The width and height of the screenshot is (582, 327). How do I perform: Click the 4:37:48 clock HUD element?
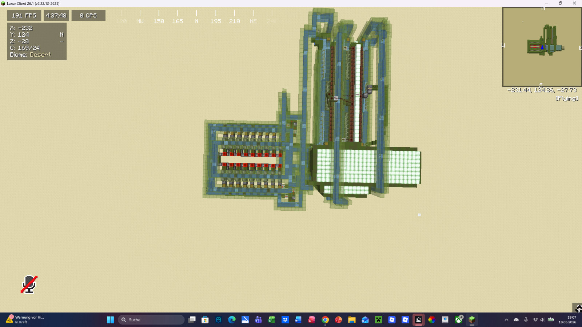click(x=56, y=16)
